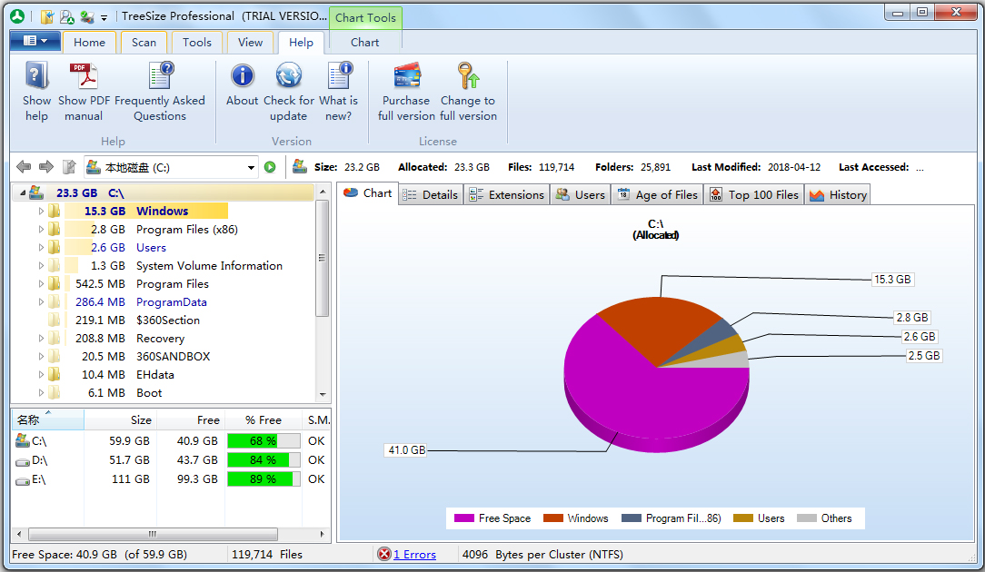Click the navigate back arrow
985x572 pixels.
pyautogui.click(x=24, y=167)
